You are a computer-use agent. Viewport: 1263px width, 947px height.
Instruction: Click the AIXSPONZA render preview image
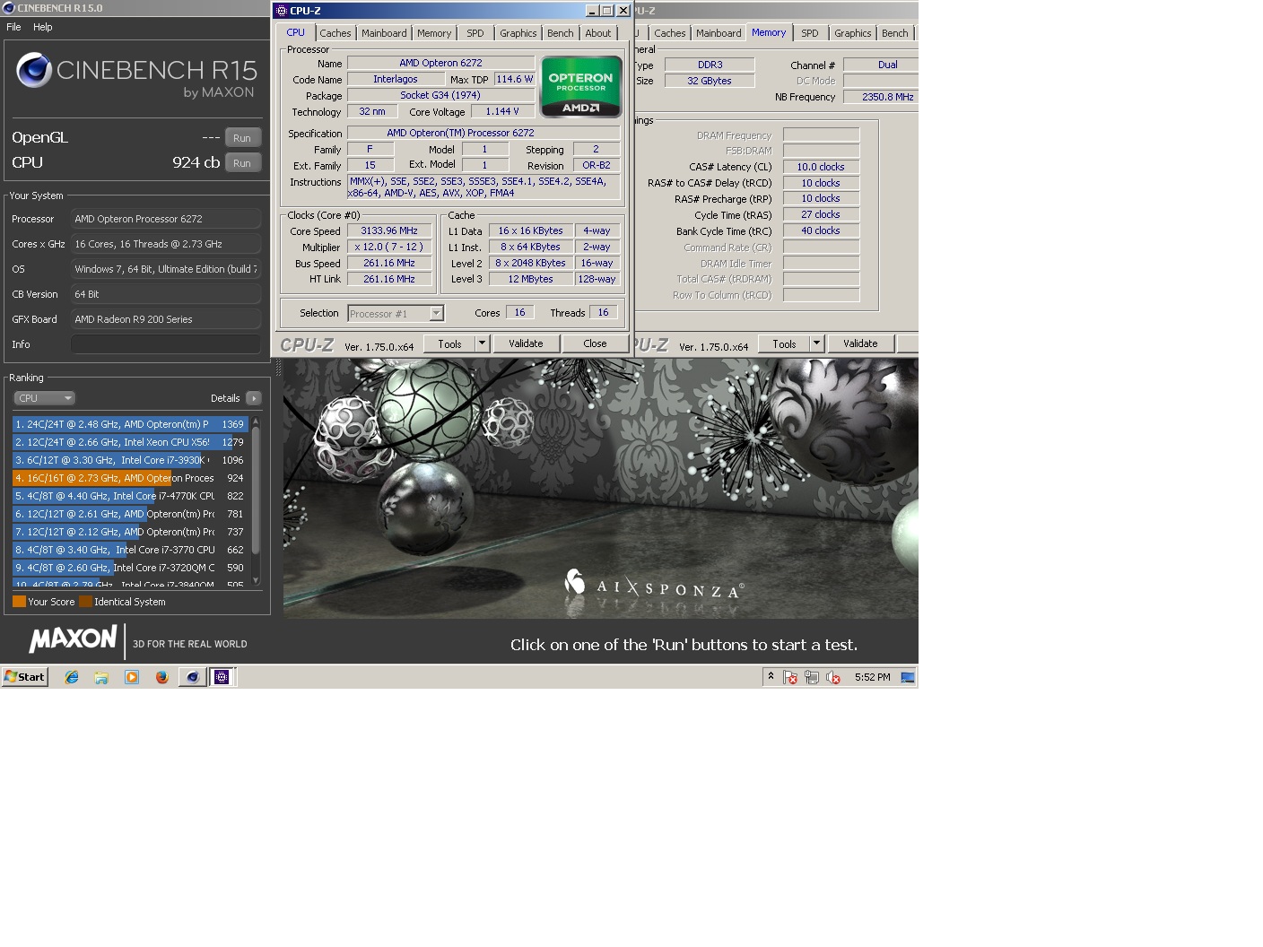tap(600, 489)
